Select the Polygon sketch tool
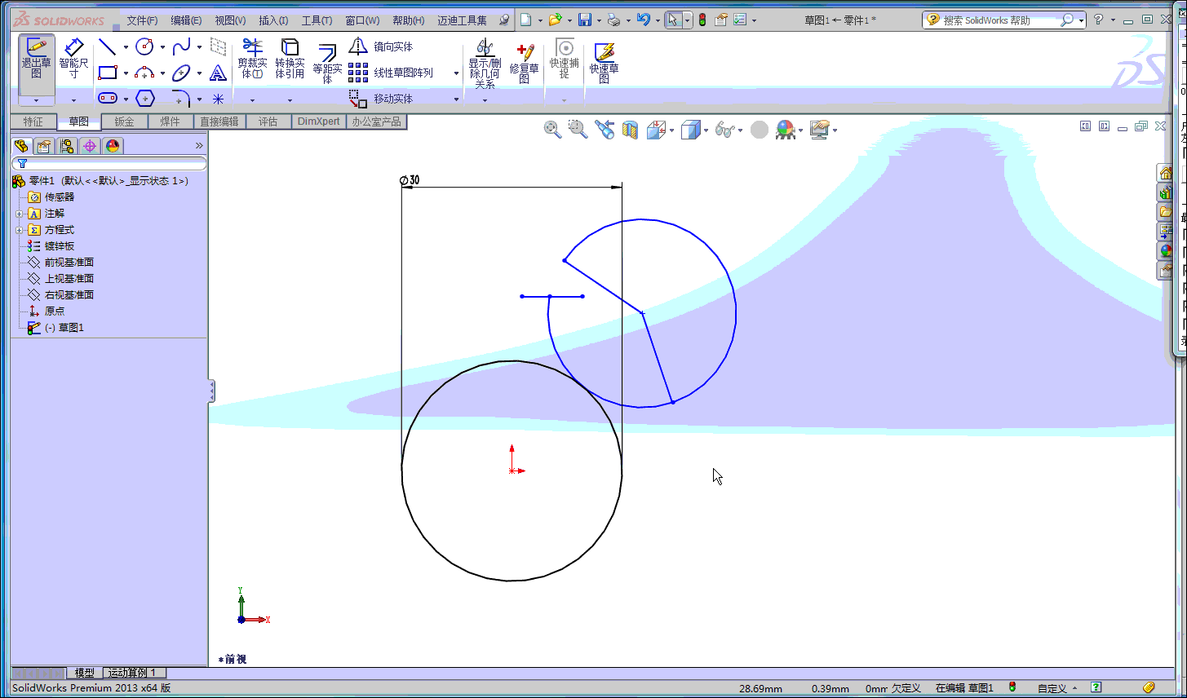 pyautogui.click(x=145, y=99)
